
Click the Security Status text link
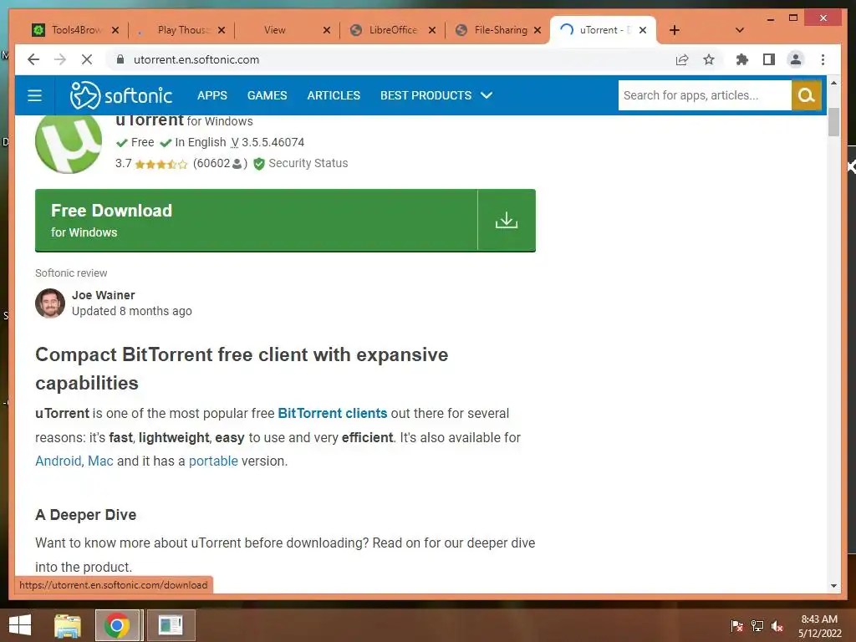point(308,163)
